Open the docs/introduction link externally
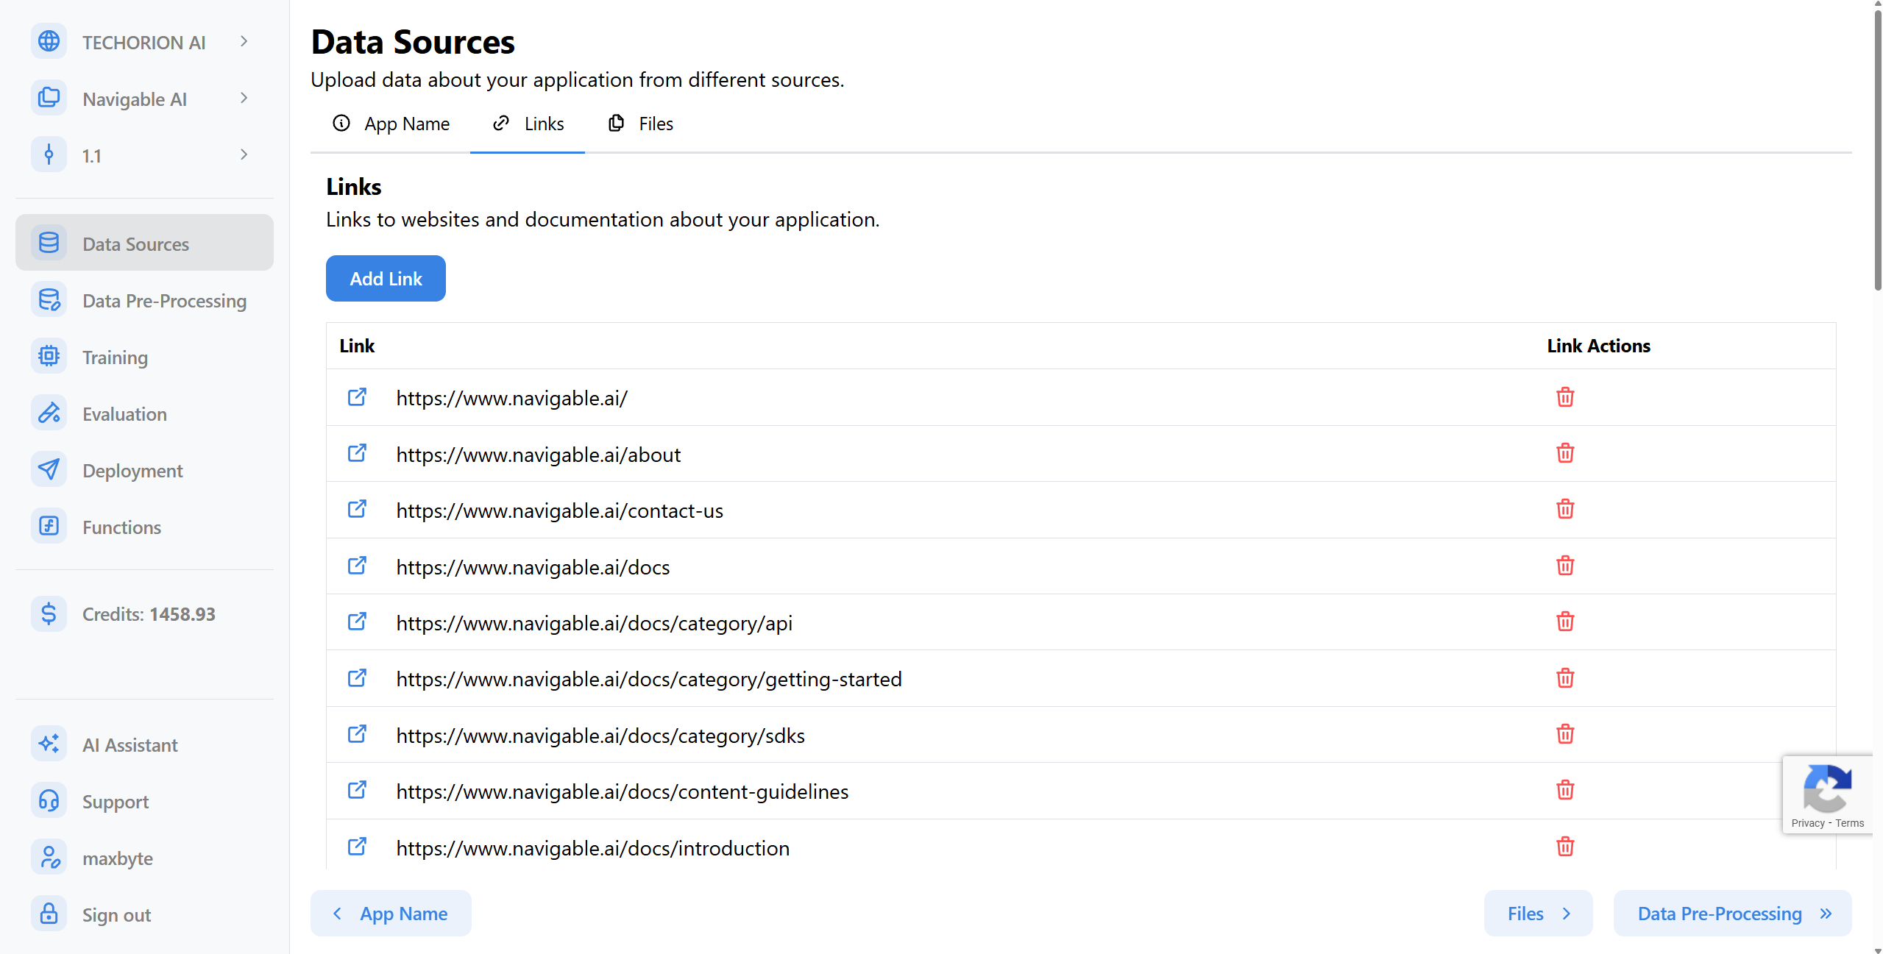 point(357,847)
